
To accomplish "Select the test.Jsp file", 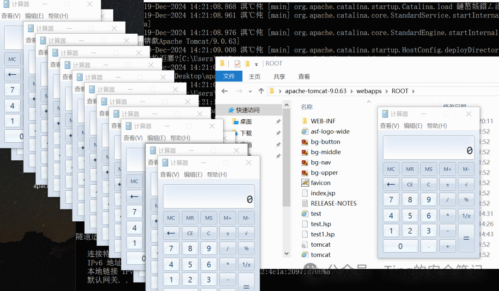I will (x=321, y=224).
